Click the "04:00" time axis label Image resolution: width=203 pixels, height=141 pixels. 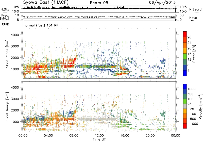click(x=48, y=136)
